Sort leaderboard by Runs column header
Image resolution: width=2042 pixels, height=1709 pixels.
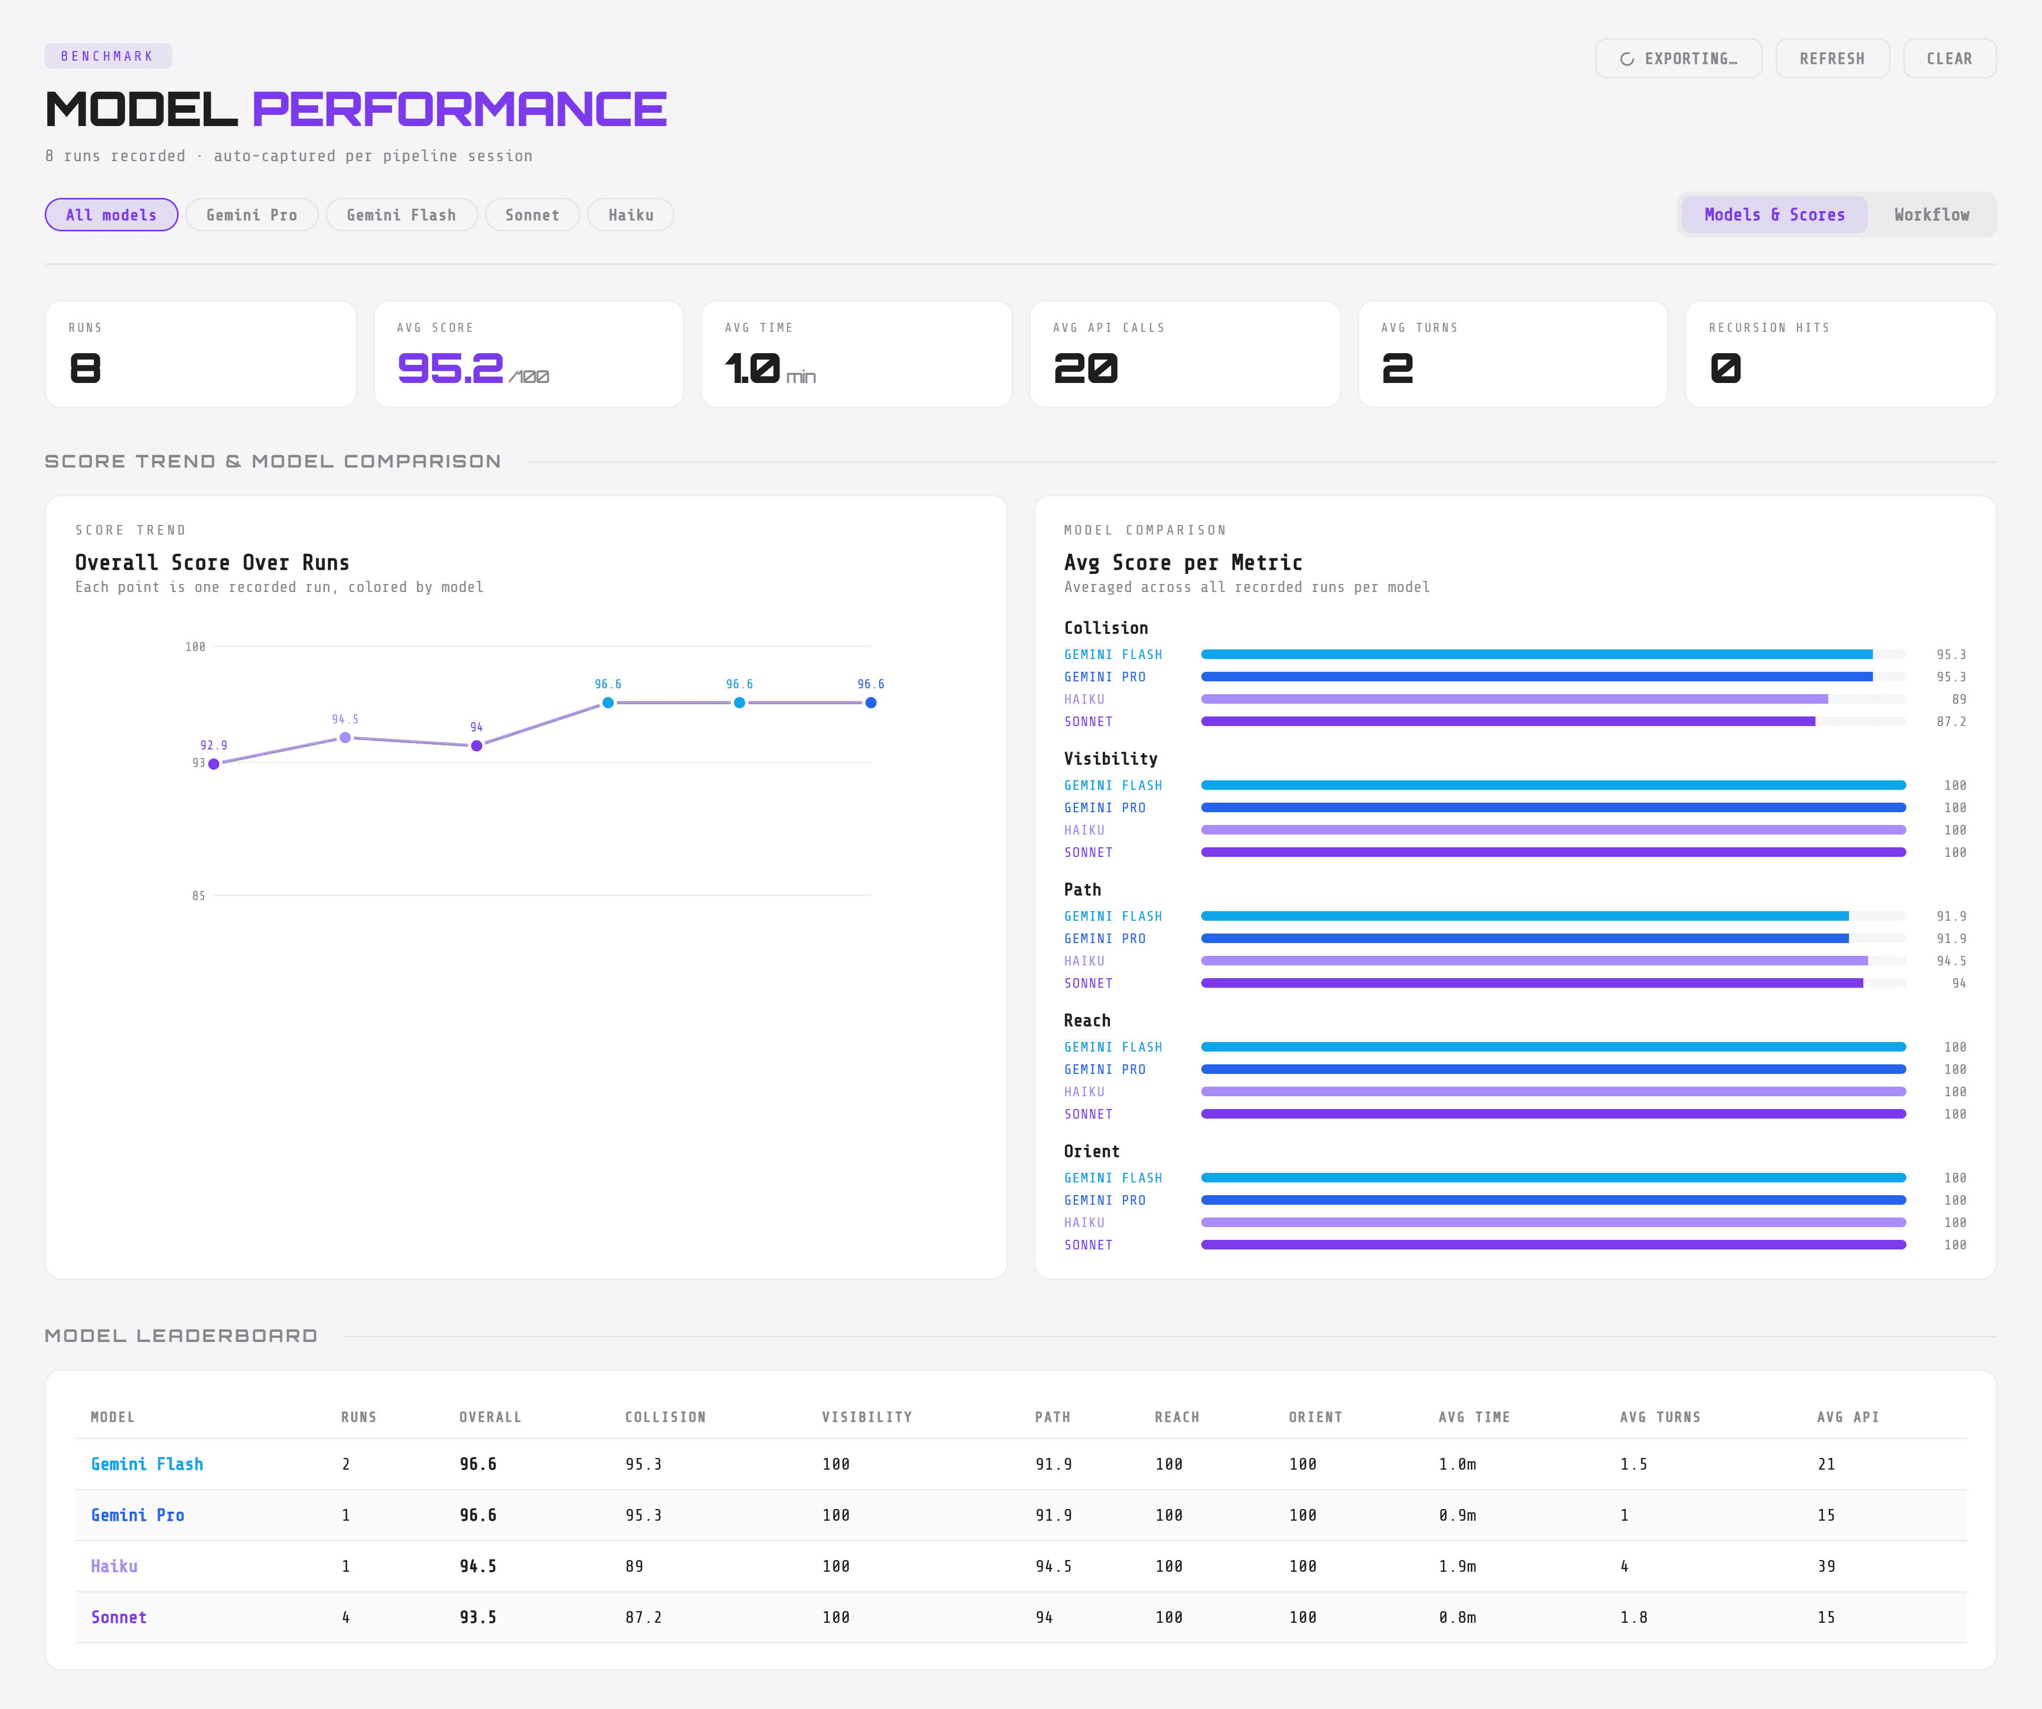(x=359, y=1417)
